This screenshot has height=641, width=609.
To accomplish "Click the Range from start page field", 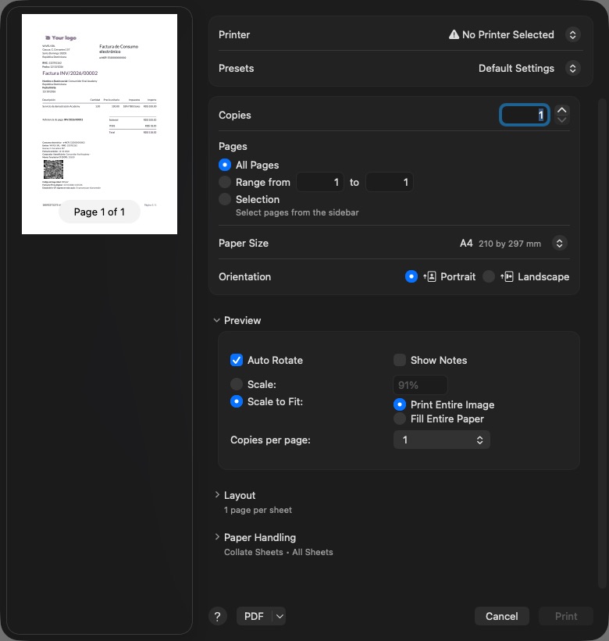I will click(x=320, y=182).
